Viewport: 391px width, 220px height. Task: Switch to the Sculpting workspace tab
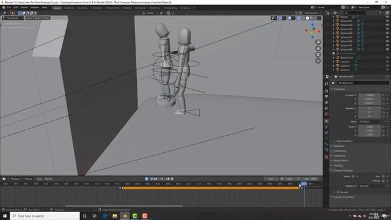[x=82, y=8]
